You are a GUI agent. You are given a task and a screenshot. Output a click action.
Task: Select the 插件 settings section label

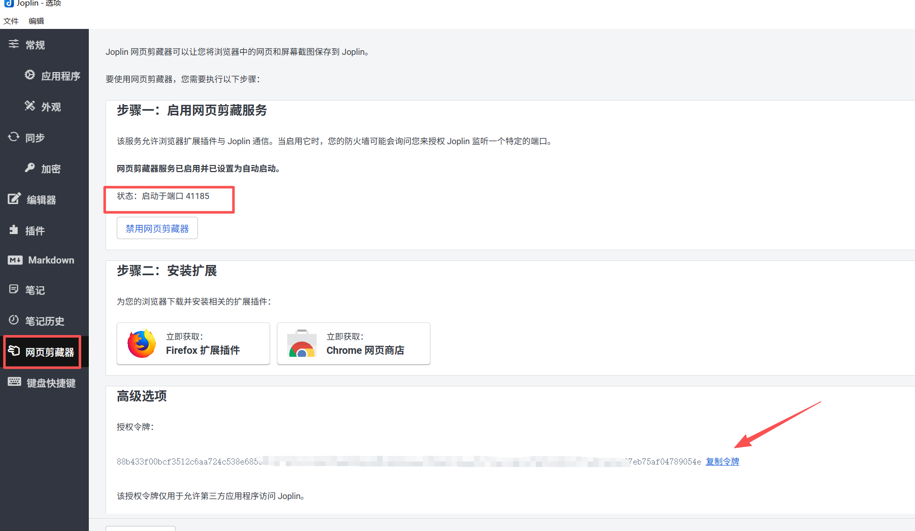(x=35, y=231)
